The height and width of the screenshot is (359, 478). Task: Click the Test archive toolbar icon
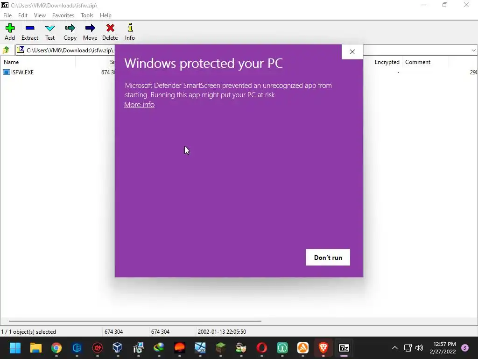(x=50, y=28)
